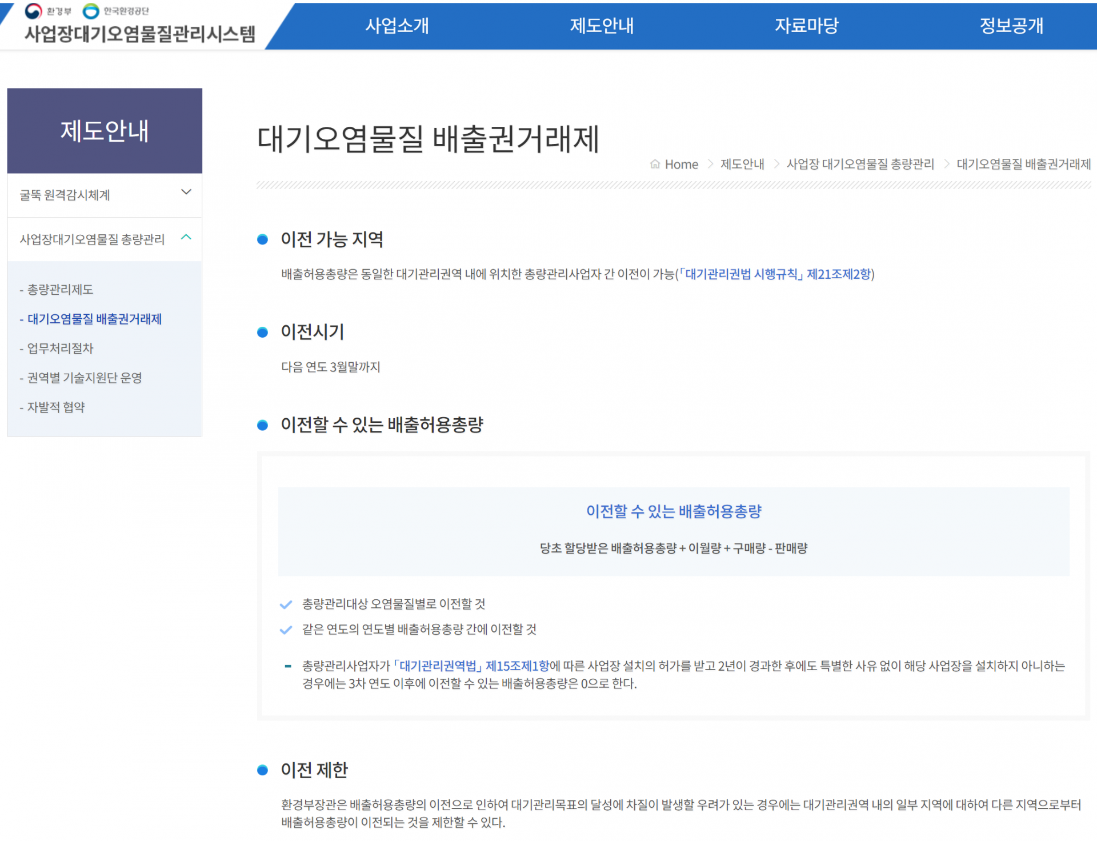Click the 제도안내 sidebar header
The image size is (1097, 841).
click(105, 131)
